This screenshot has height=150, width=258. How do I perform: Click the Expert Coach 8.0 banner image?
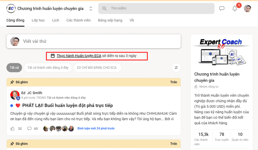click(221, 51)
